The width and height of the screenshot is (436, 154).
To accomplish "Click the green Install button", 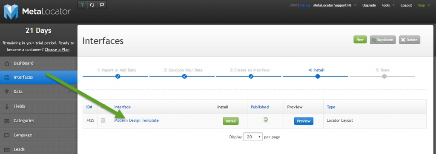I will tap(230, 121).
